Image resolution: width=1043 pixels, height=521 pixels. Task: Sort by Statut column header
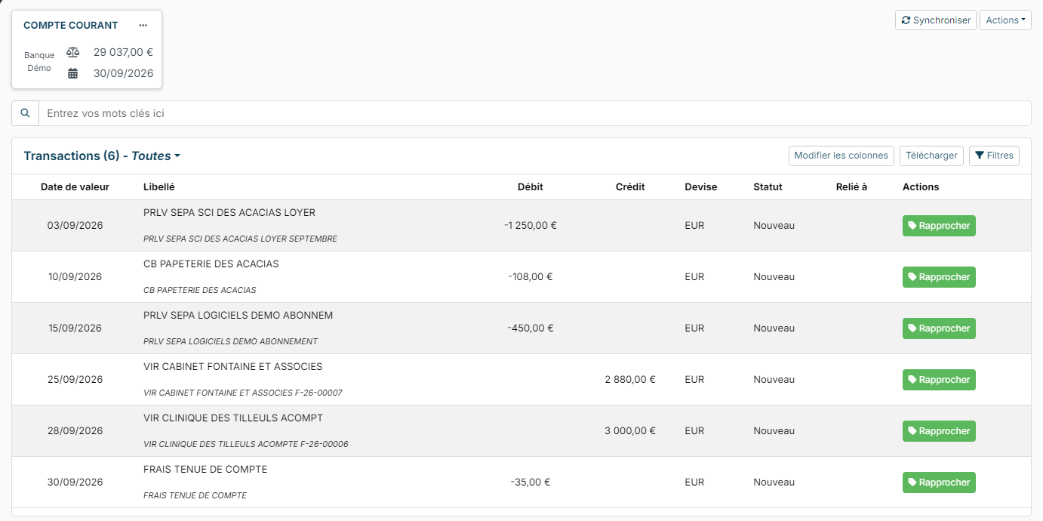[x=768, y=187]
